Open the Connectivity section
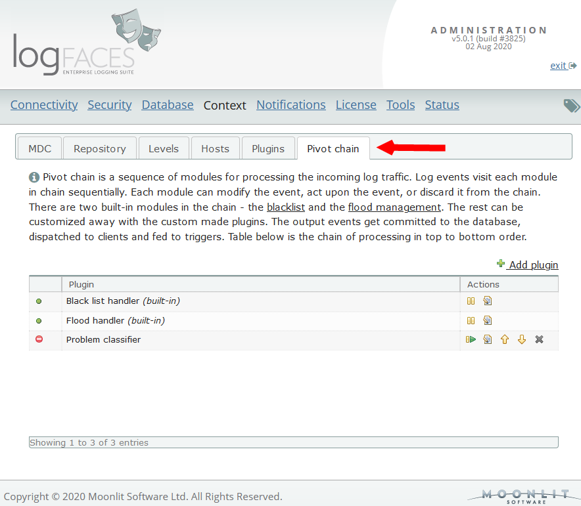Image resolution: width=581 pixels, height=506 pixels. [44, 105]
